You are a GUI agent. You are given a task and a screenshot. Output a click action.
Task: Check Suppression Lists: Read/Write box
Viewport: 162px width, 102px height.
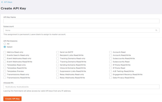coord(58,71)
